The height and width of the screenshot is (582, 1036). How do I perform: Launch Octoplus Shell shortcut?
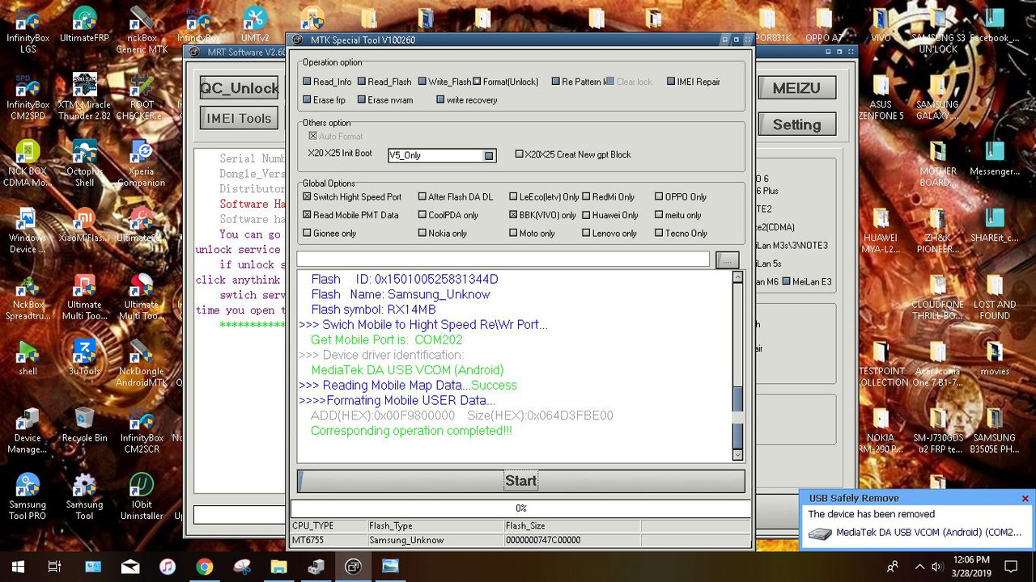84,163
